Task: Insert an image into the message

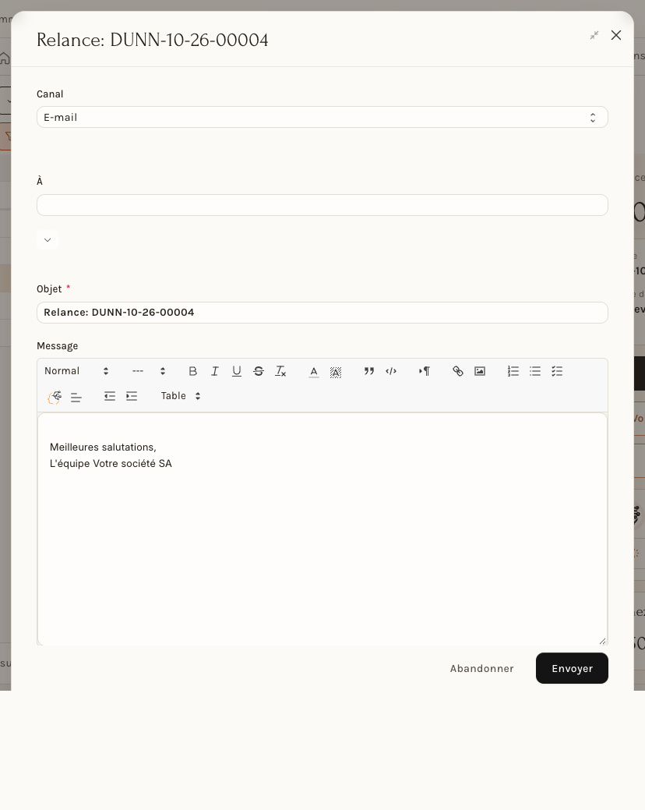Action: point(480,371)
